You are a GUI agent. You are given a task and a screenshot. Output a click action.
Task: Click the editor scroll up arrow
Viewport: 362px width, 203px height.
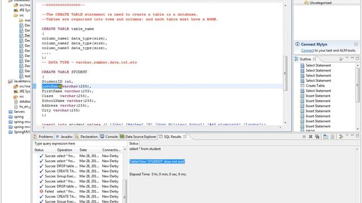click(285, 5)
